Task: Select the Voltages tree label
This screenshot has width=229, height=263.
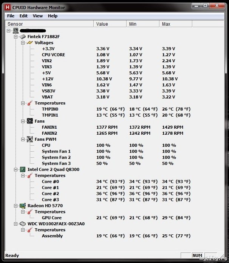Action: tap(44, 43)
